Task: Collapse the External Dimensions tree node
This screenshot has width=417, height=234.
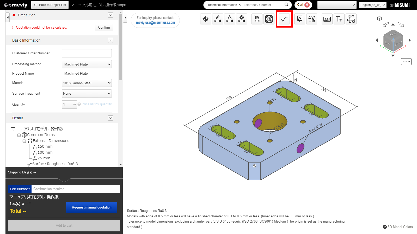Action: pyautogui.click(x=24, y=141)
